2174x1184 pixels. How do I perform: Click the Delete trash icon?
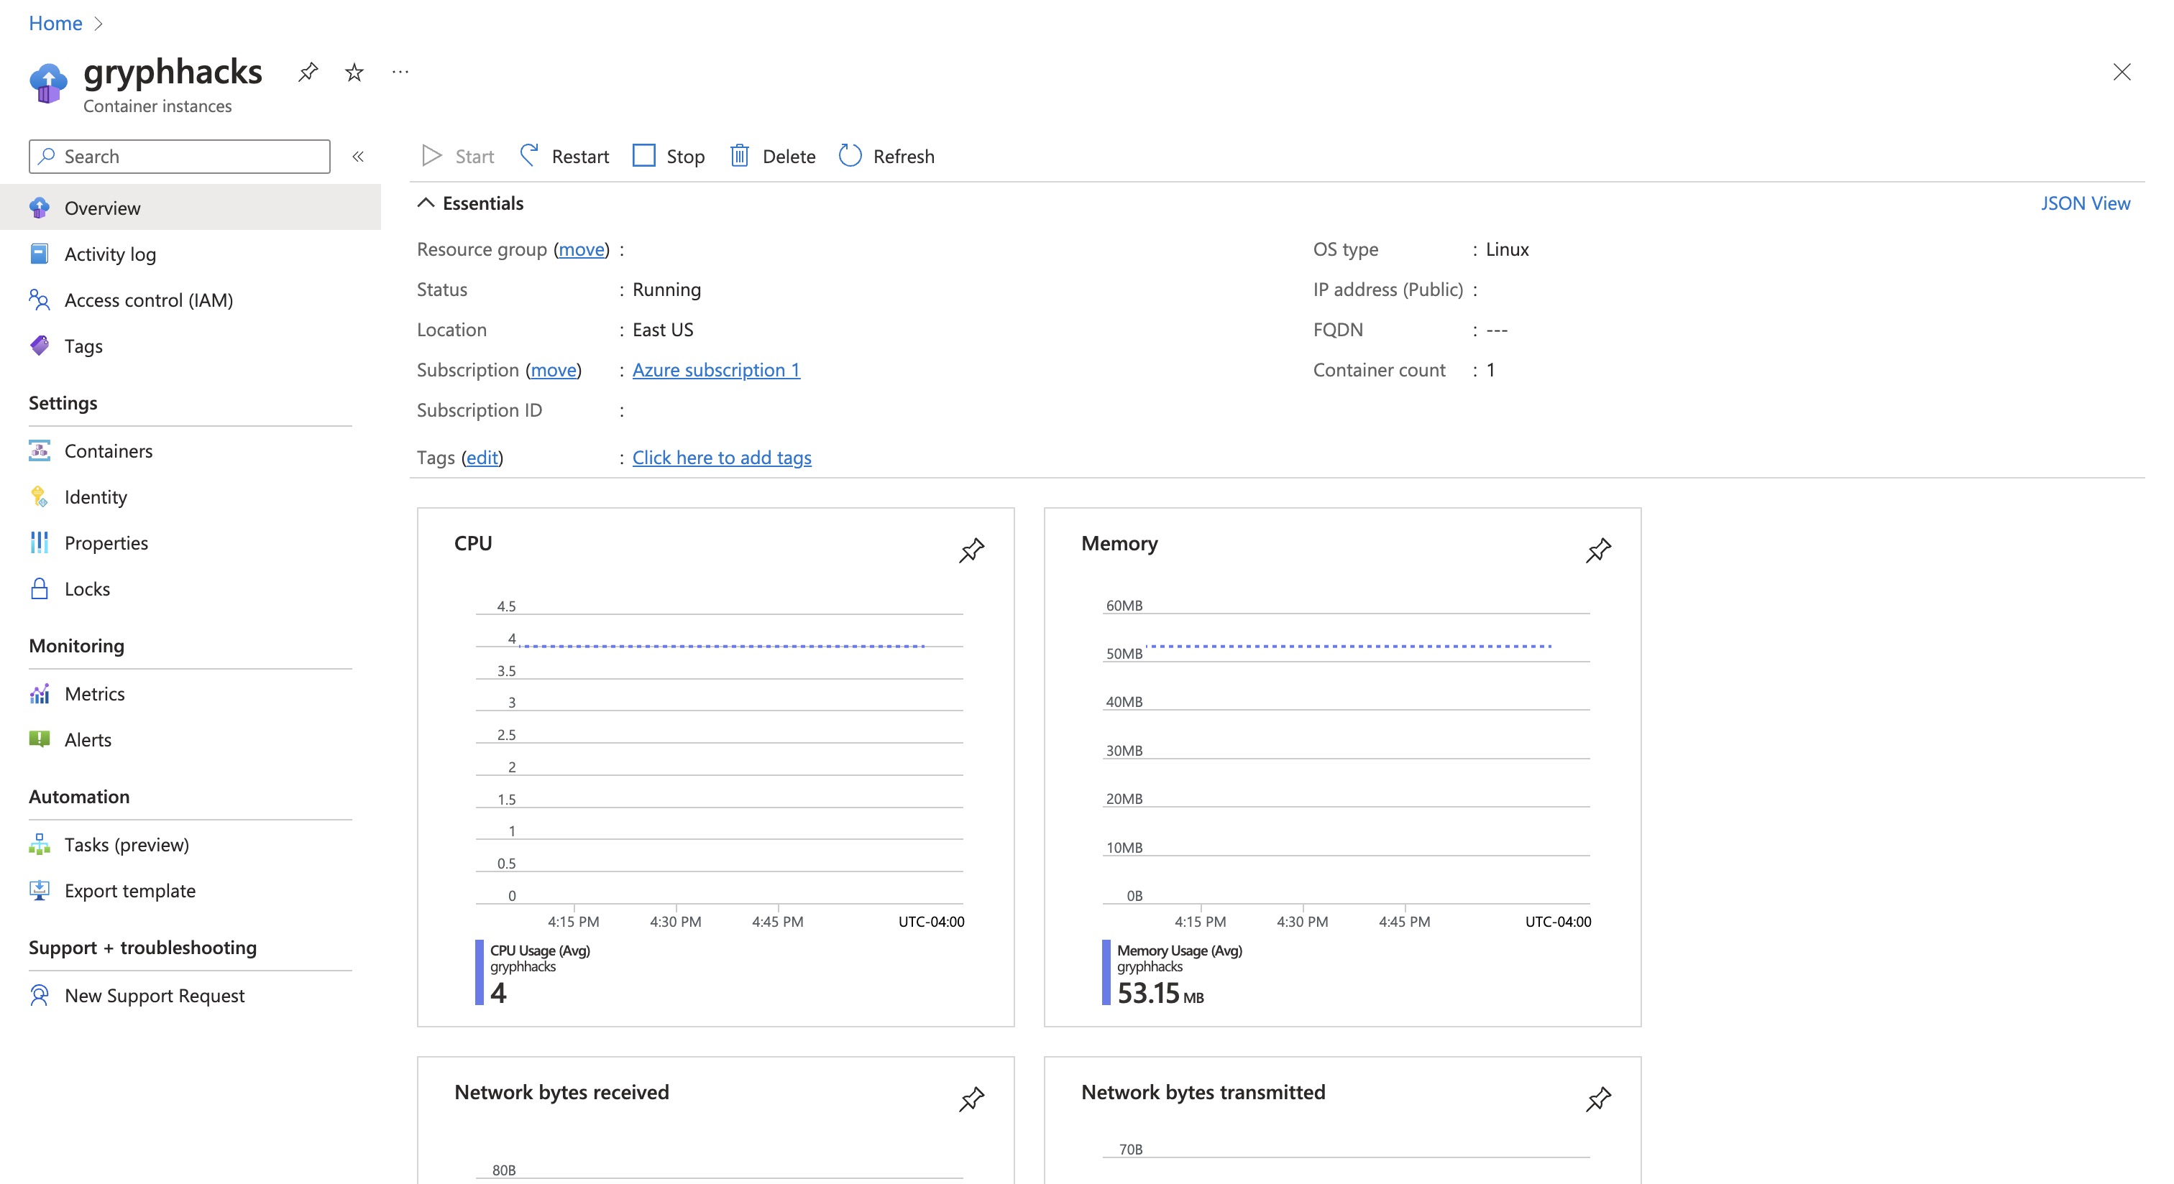739,156
